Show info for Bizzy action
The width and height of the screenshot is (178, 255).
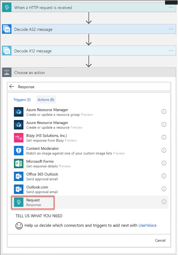[x=164, y=137]
